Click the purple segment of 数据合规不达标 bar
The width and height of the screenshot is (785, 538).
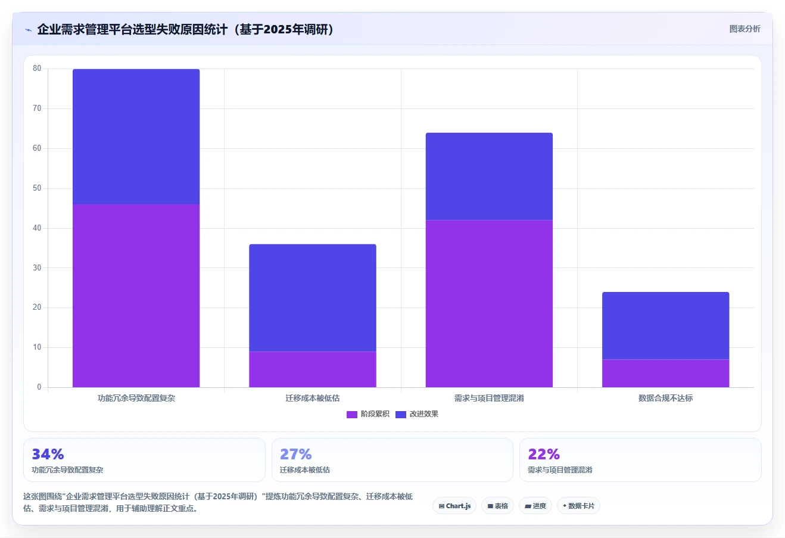(666, 373)
